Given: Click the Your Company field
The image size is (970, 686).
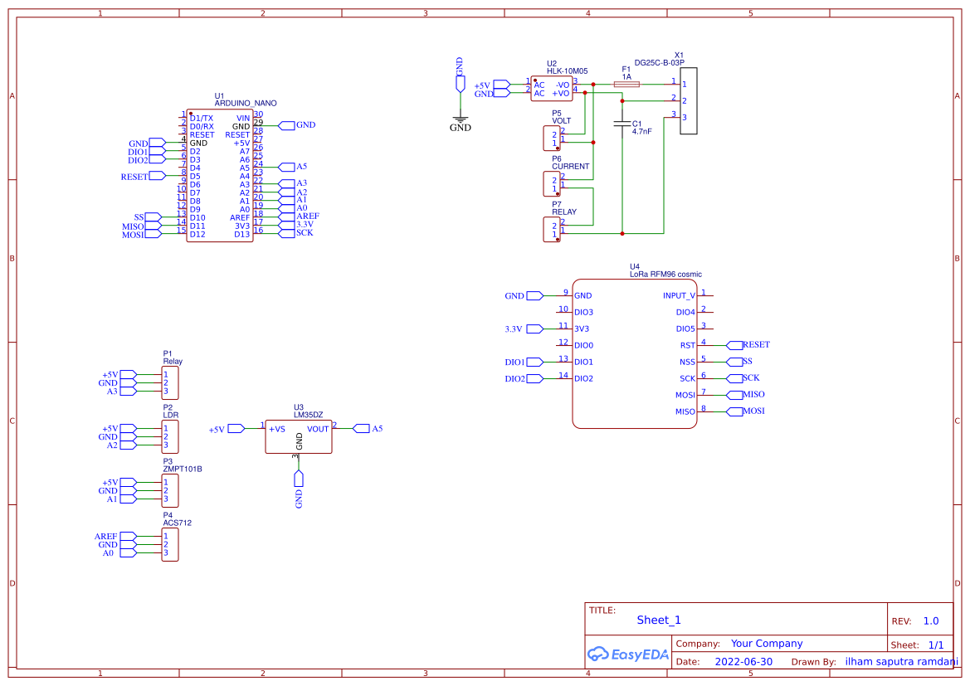Looking at the screenshot, I should (x=766, y=643).
